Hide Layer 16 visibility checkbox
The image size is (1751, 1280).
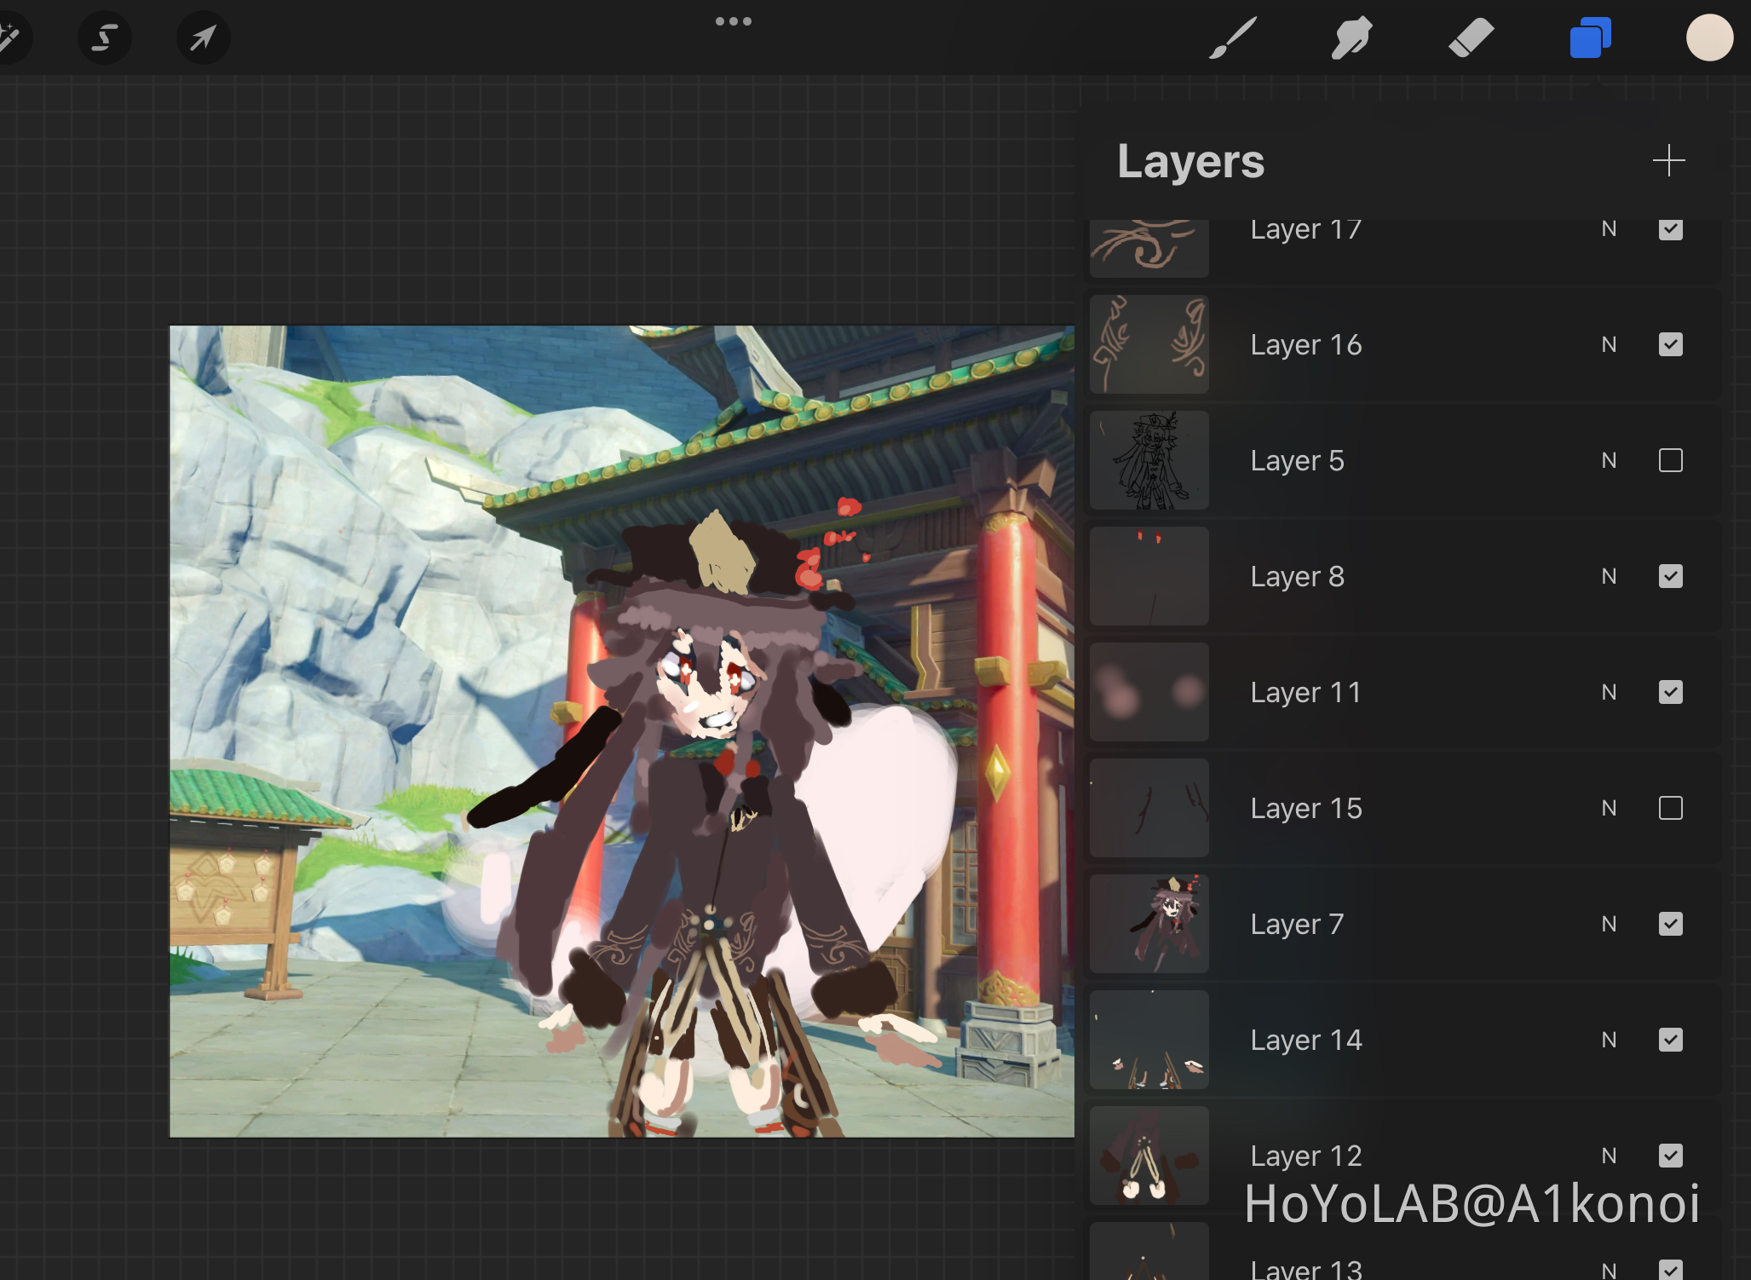1670,345
